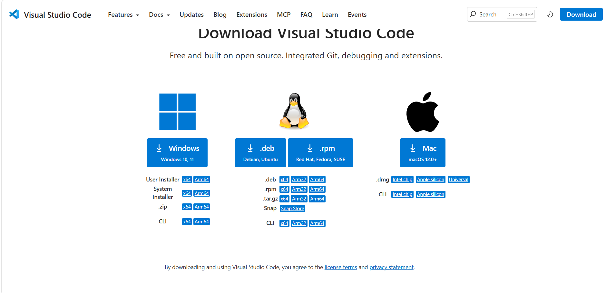Open the Events page
Viewport: 606px width, 293px height.
coord(357,15)
